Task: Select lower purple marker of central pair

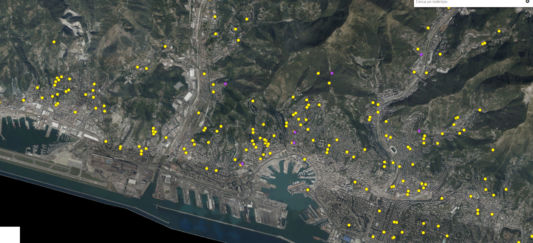Action: pos(294,143)
